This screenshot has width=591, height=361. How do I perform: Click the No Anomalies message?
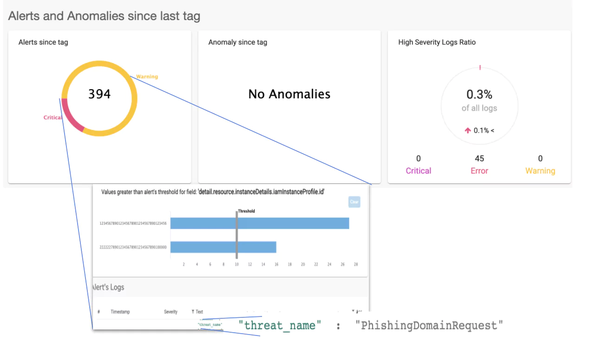[x=289, y=94]
